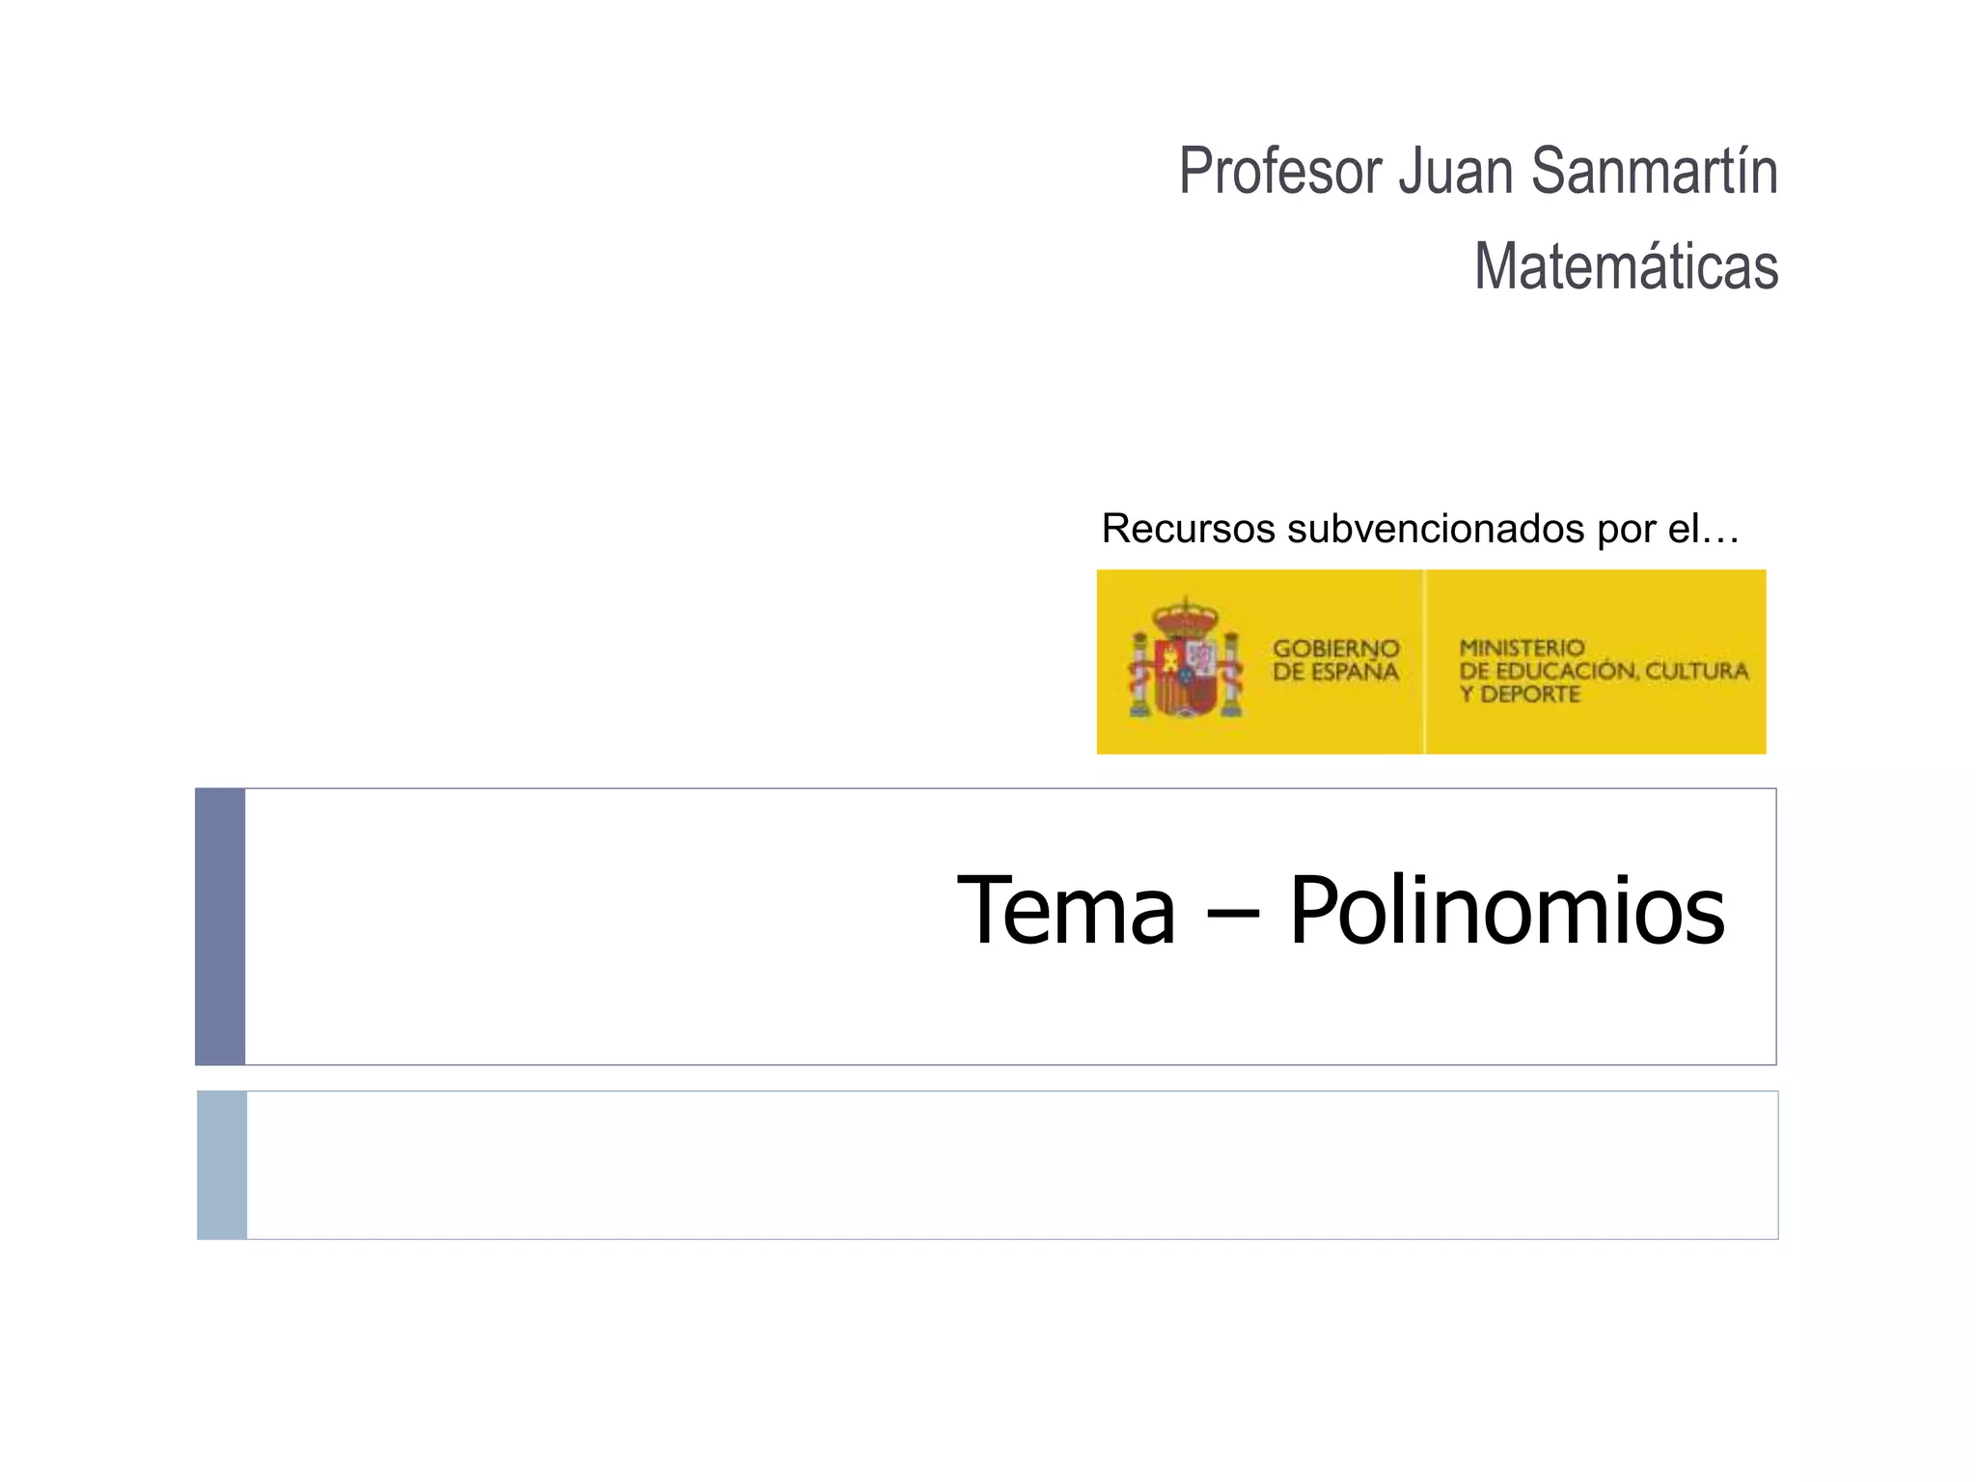Screen dimensions: 1976x1482
Task: Click the 'GOBIERNO DE ESPAÑA' logo text
Action: tap(1336, 660)
